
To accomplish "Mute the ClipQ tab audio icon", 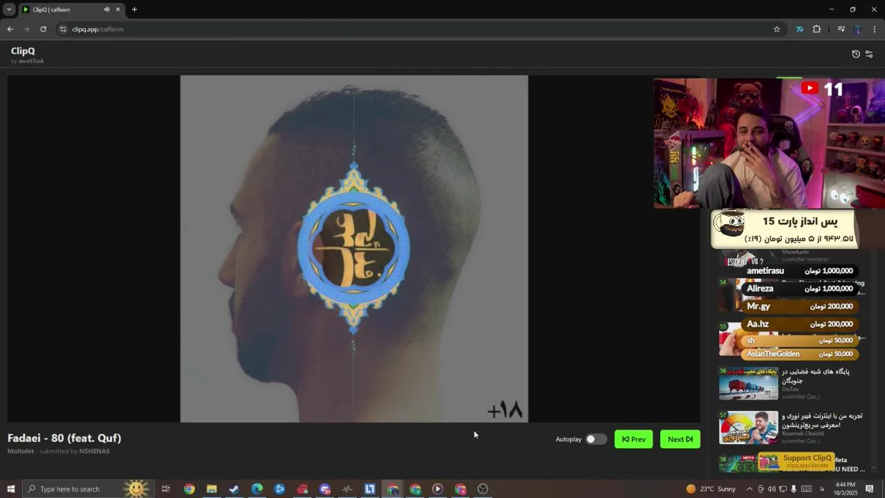I will (x=106, y=10).
